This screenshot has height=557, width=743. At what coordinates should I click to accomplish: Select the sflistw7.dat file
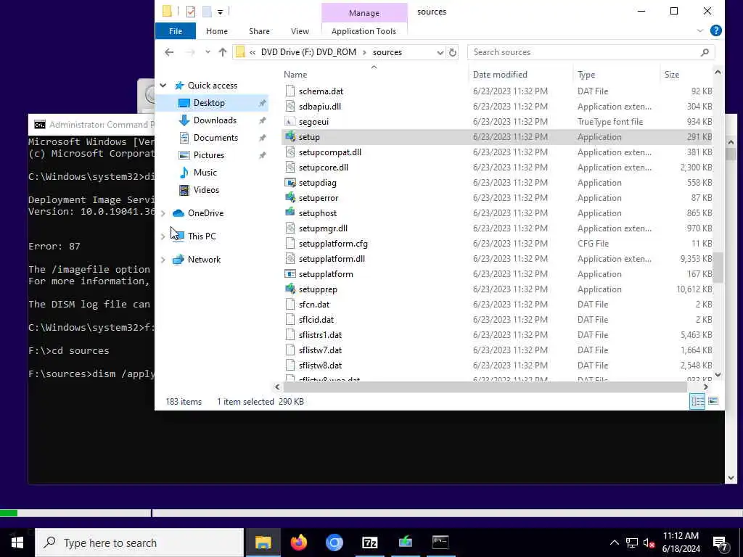pyautogui.click(x=320, y=350)
